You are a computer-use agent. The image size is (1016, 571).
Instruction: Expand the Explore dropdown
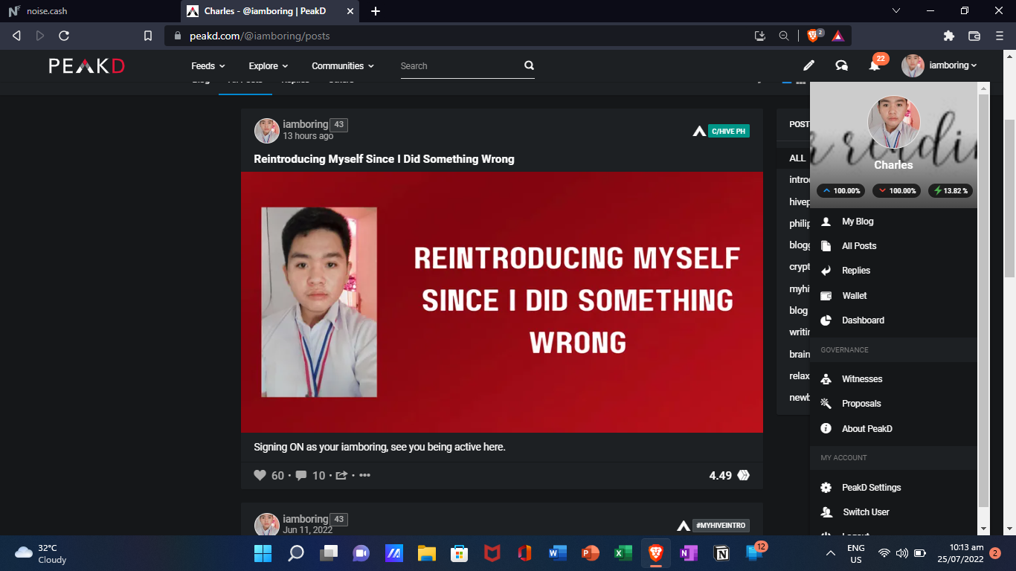pos(269,66)
